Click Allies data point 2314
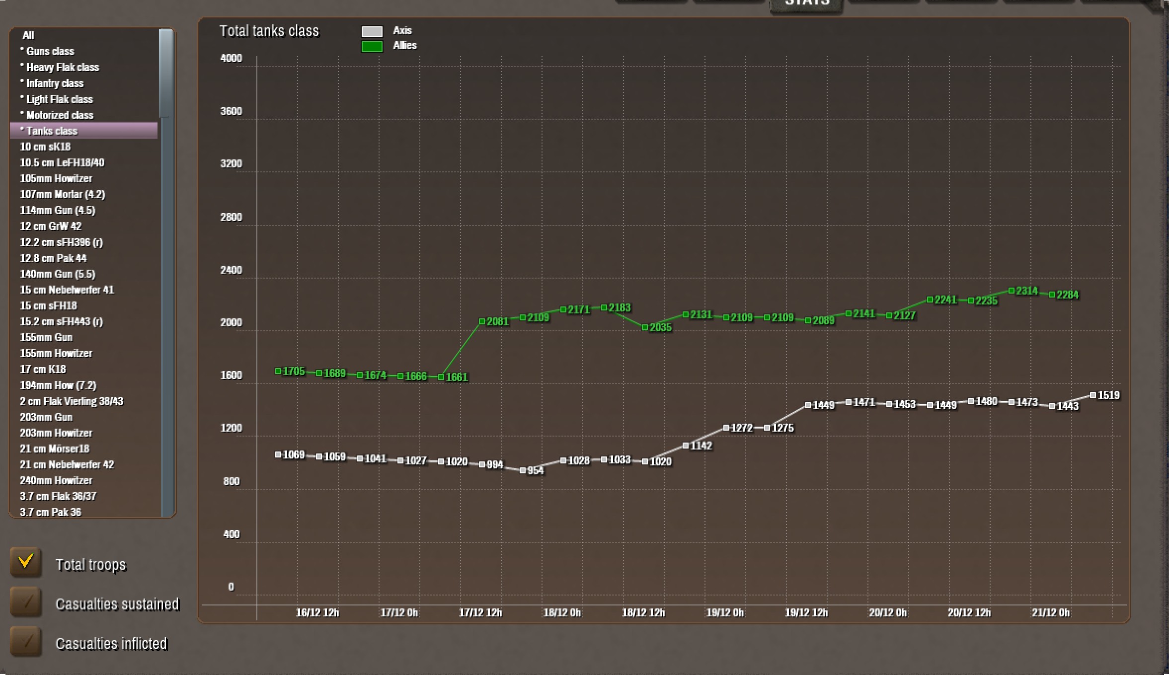Screen dimensions: 1169x675 point(1011,291)
